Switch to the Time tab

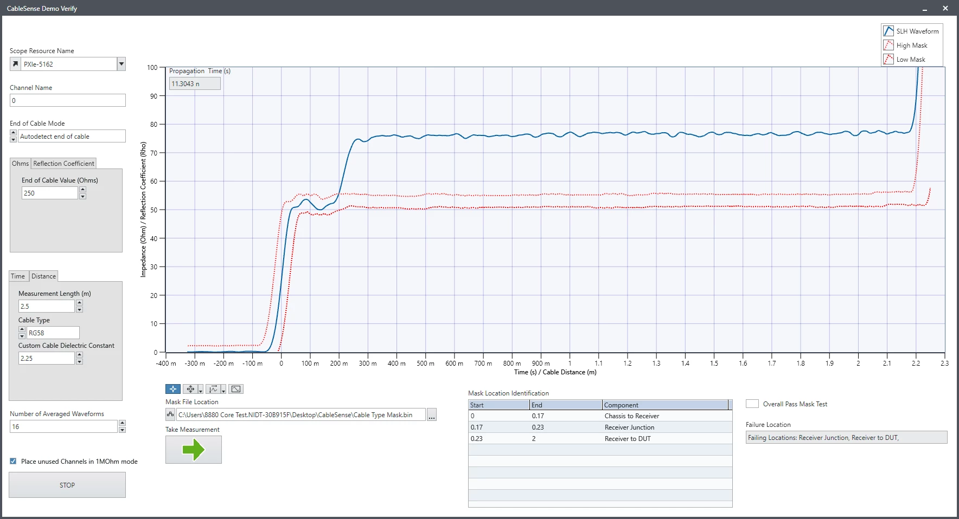click(x=18, y=276)
